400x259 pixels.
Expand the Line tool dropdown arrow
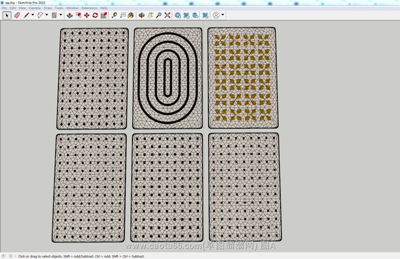pyautogui.click(x=33, y=15)
